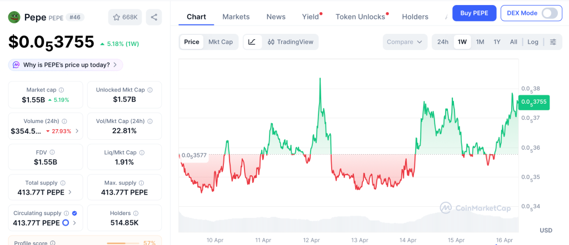Select the 24h time range
569x245 pixels.
pos(443,42)
